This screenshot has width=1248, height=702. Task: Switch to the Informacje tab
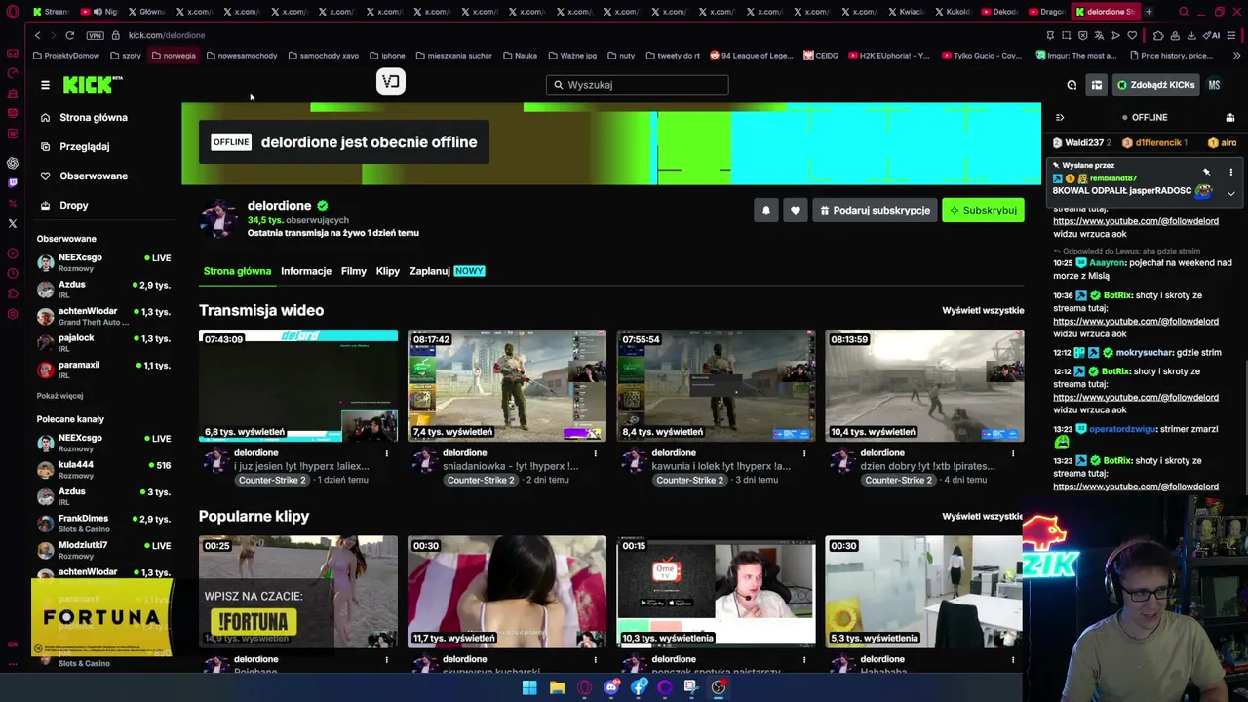pos(306,271)
